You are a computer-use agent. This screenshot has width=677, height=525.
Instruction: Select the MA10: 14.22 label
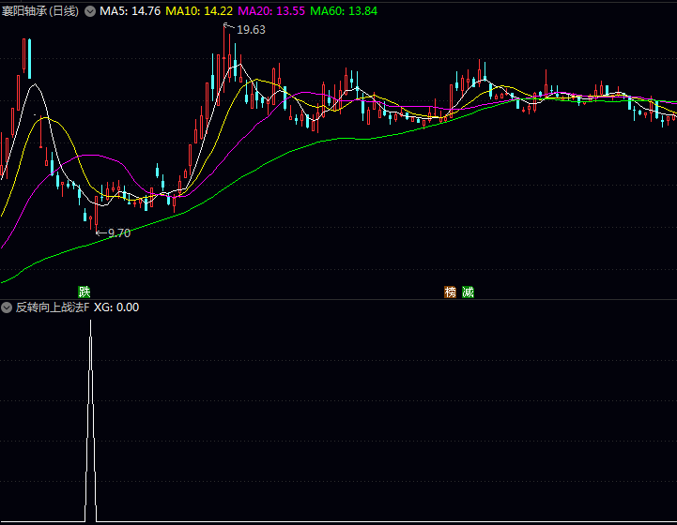[x=199, y=11]
